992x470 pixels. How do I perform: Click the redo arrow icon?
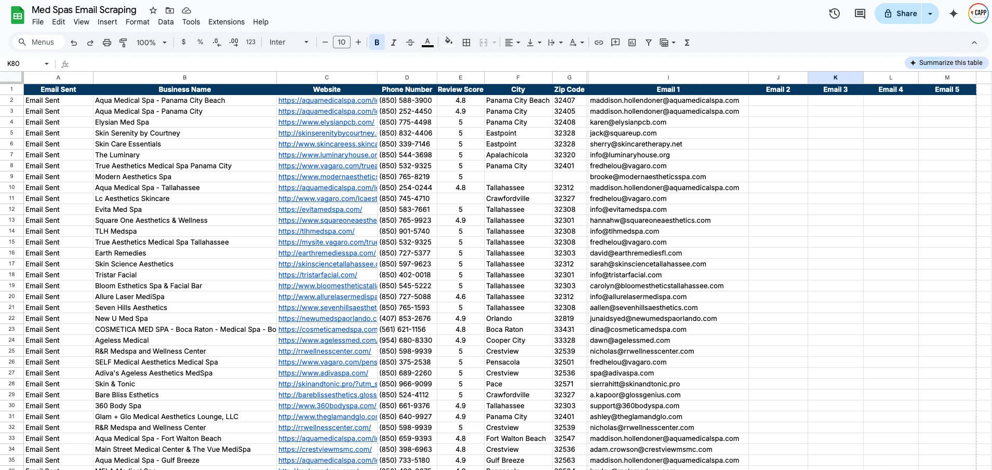(x=90, y=43)
